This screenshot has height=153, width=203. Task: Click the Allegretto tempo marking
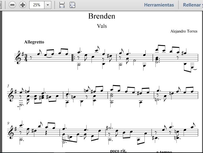(x=34, y=42)
